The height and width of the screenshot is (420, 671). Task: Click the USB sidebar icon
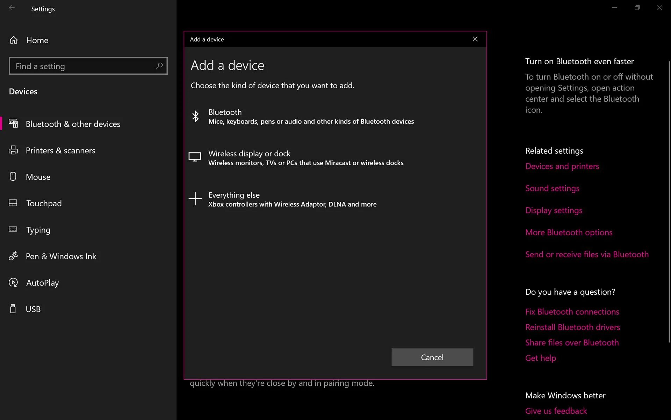13,309
